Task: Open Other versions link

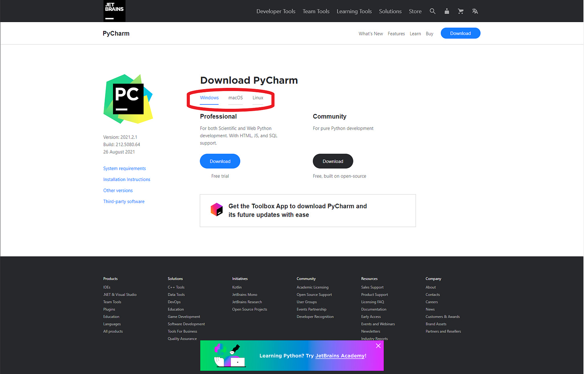Action: tap(118, 191)
